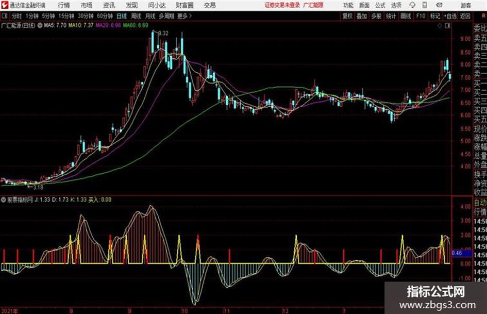Select the 60分钟 period tab
This screenshot has width=487, height=314.
pyautogui.click(x=105, y=16)
